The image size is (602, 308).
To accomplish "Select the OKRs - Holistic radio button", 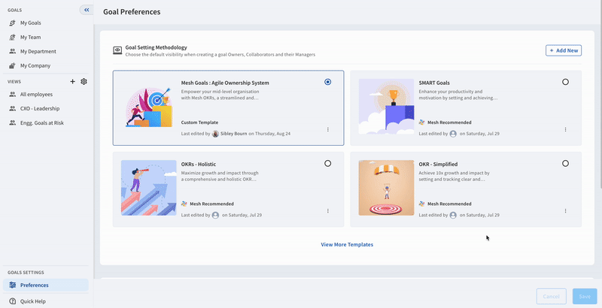I will pos(327,163).
